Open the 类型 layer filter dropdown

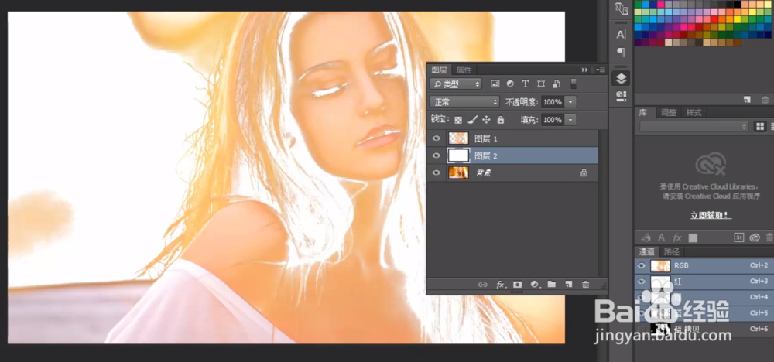[456, 84]
